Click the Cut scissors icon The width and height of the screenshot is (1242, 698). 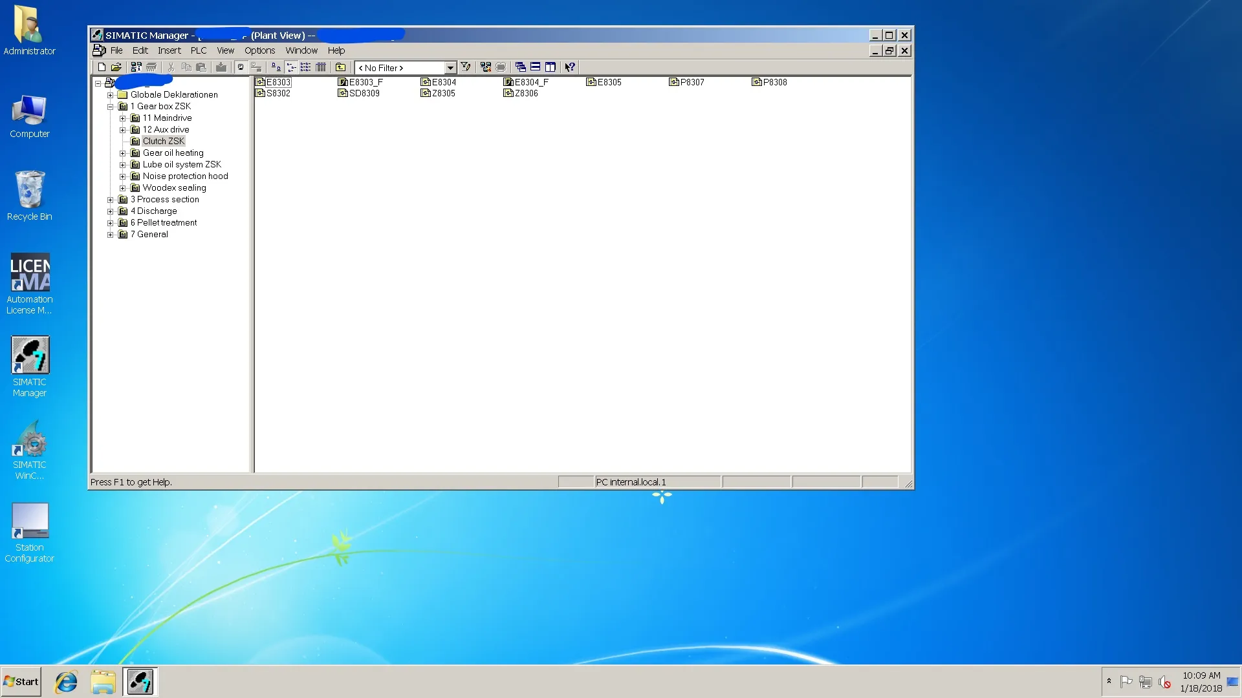pyautogui.click(x=171, y=67)
